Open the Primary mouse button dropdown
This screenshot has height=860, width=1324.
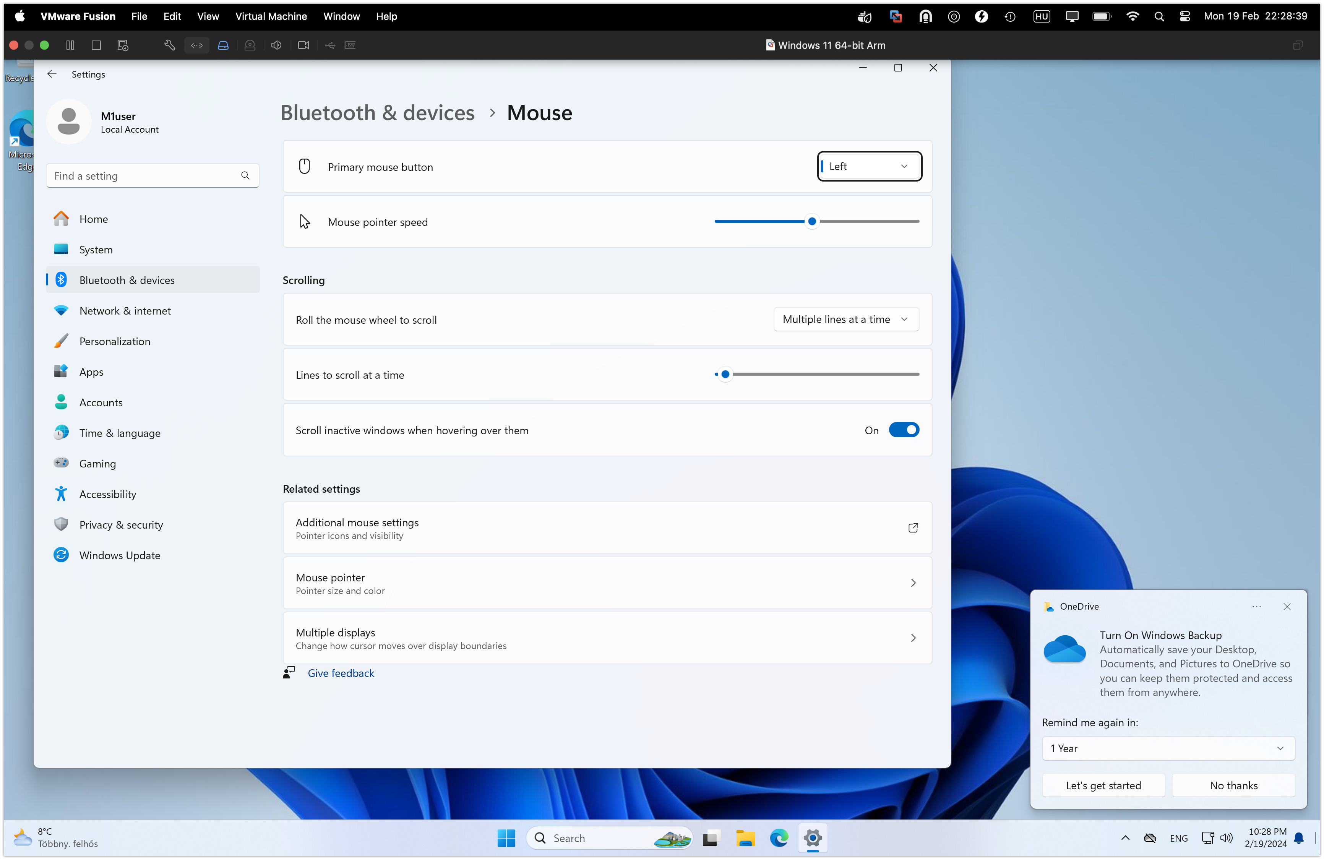(x=869, y=166)
